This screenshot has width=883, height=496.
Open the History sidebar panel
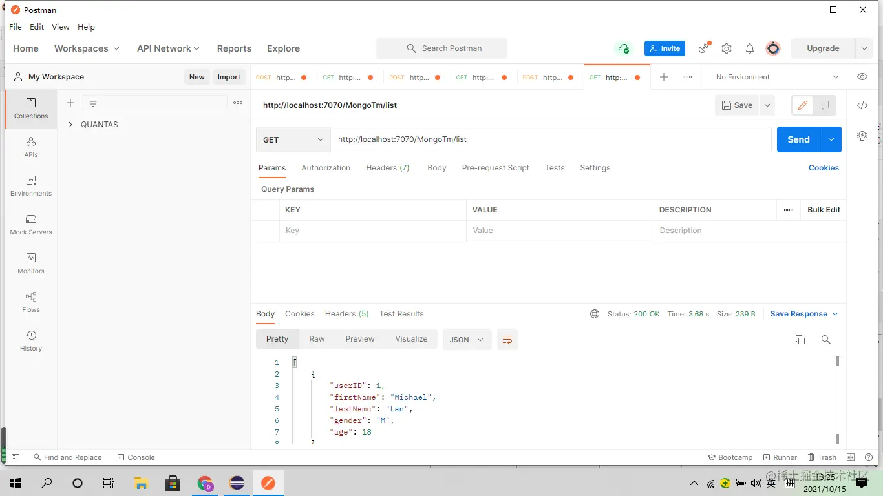pos(31,341)
